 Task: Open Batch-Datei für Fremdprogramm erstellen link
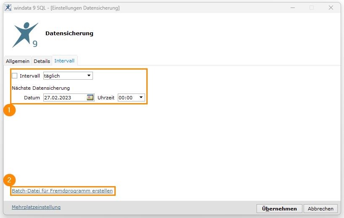(62, 191)
